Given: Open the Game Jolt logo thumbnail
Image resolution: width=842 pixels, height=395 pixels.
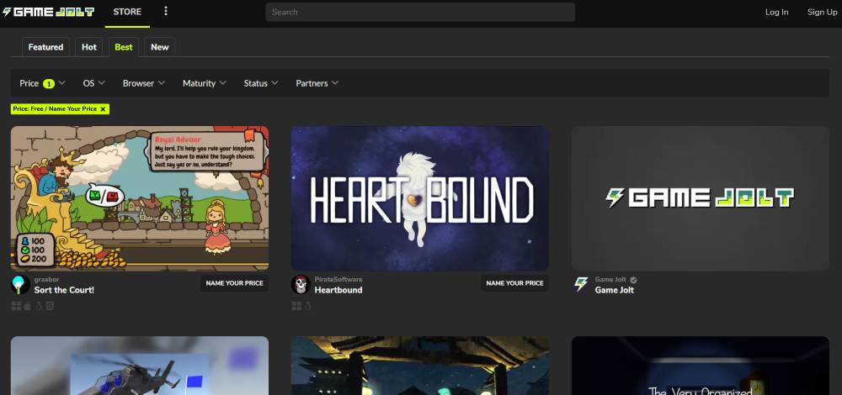Looking at the screenshot, I should (701, 198).
